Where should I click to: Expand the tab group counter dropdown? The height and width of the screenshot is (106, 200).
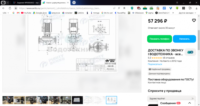pyautogui.click(x=8, y=3)
